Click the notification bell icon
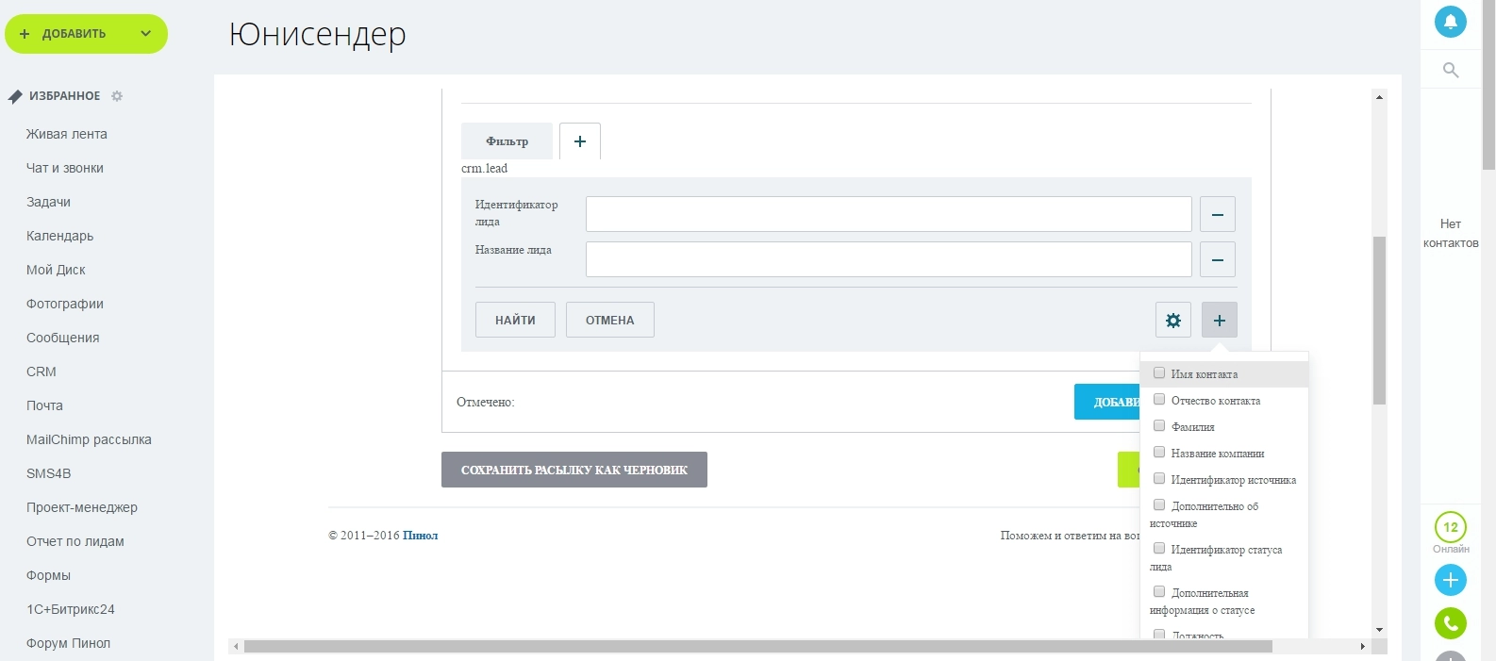This screenshot has height=661, width=1496. pyautogui.click(x=1450, y=22)
